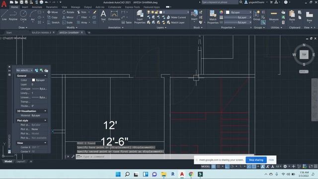Viewport: 318px width, 179px height.
Task: Activate the Trim command
Action: click(81, 12)
